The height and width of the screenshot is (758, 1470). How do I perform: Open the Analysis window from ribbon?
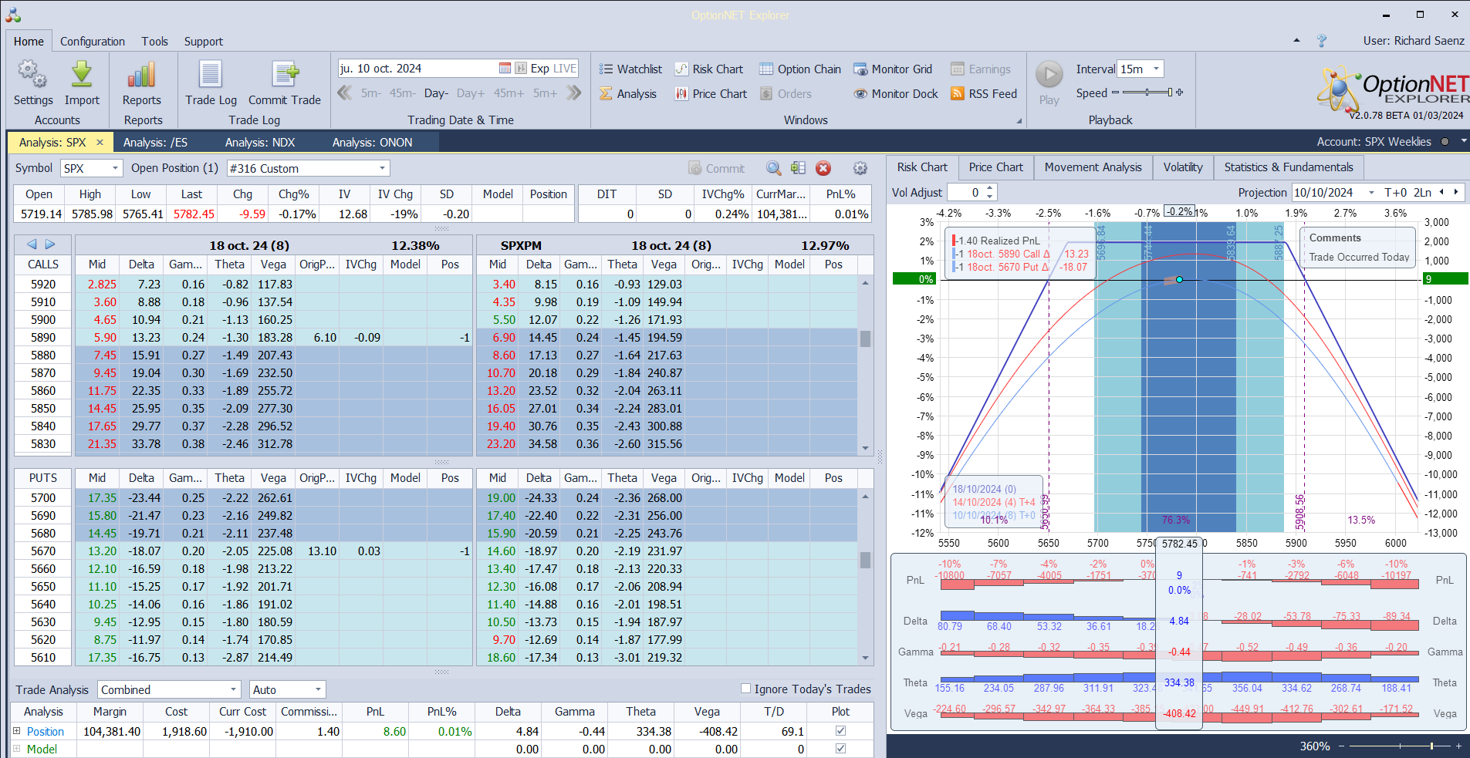tap(628, 94)
